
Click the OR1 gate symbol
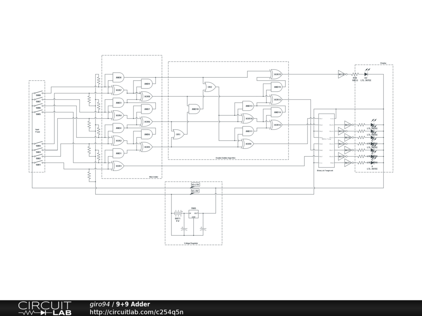point(178,135)
